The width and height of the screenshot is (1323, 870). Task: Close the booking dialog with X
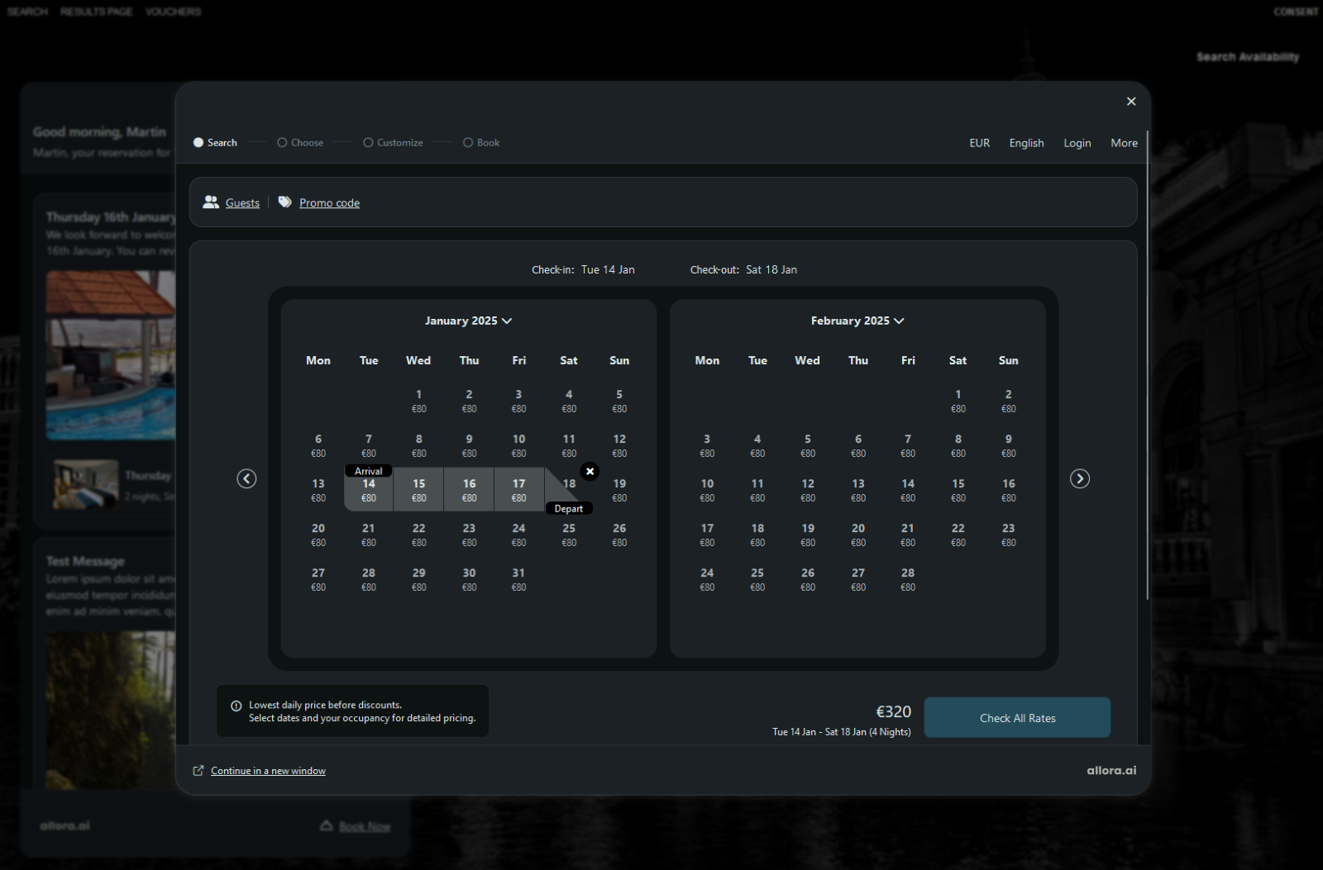click(1131, 102)
